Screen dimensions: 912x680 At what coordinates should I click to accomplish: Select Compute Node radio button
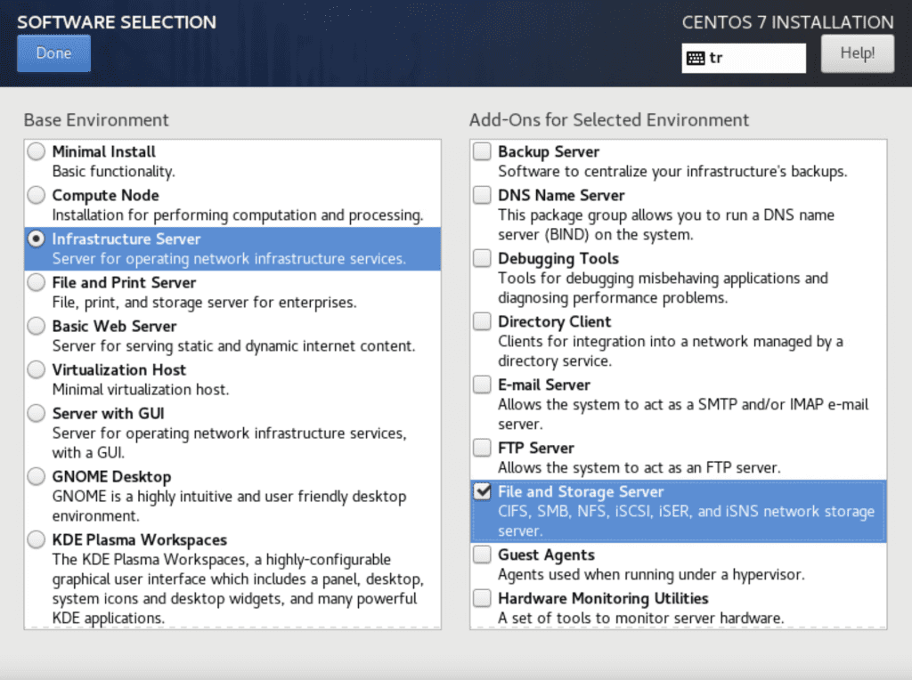(36, 195)
